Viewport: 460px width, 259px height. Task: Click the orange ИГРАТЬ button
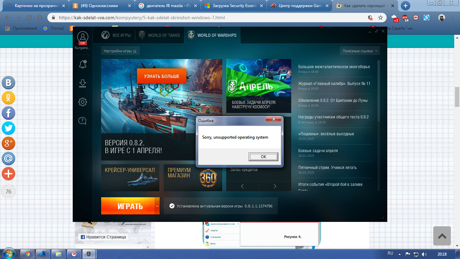[128, 206]
